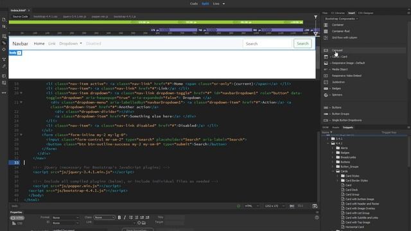
Task: Insert the Container-fluid component
Action: [x=340, y=31]
